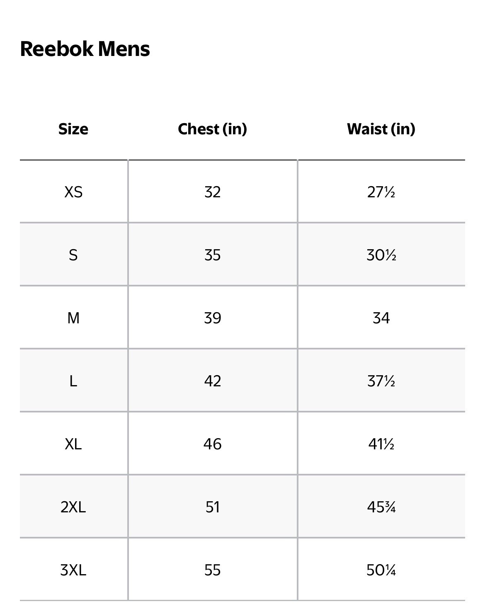Image resolution: width=485 pixels, height=616 pixels.
Task: Click the M size cell
Action: coord(73,318)
